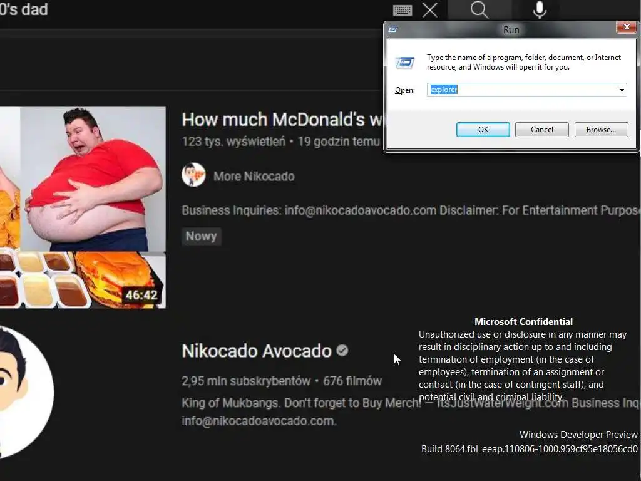Start voice search with microphone icon

pyautogui.click(x=540, y=10)
